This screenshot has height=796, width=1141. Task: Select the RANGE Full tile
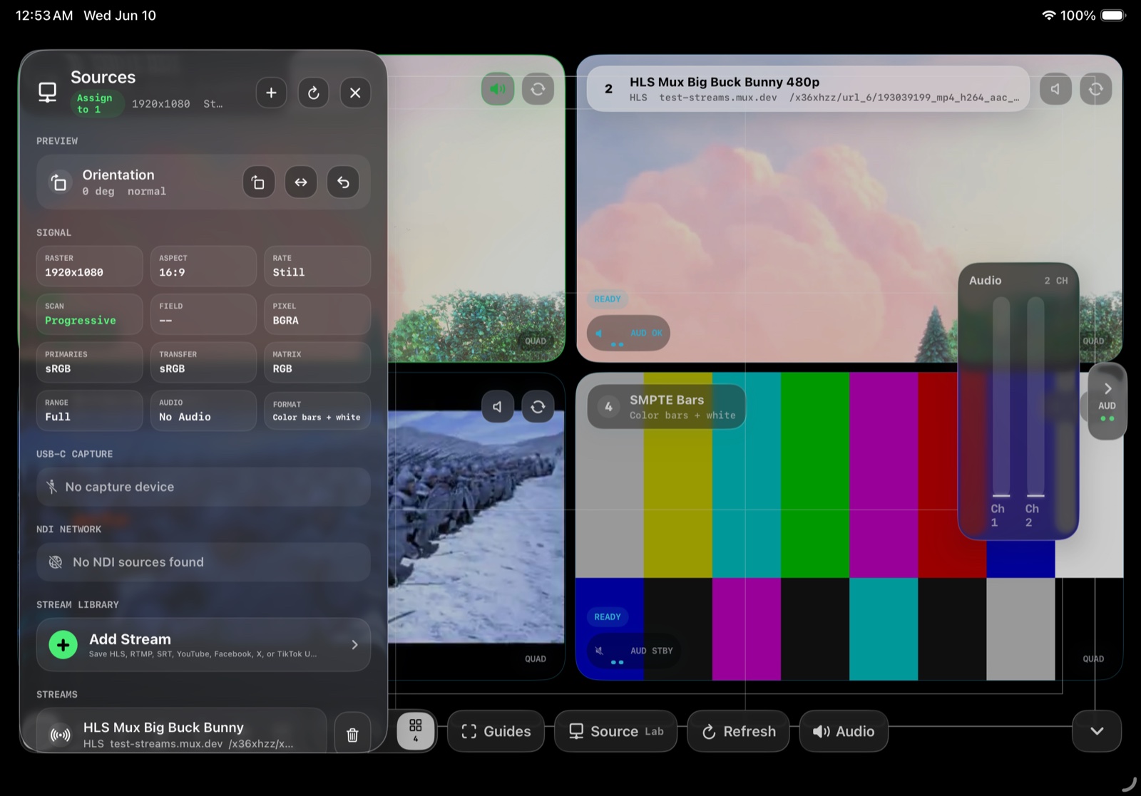pyautogui.click(x=89, y=410)
